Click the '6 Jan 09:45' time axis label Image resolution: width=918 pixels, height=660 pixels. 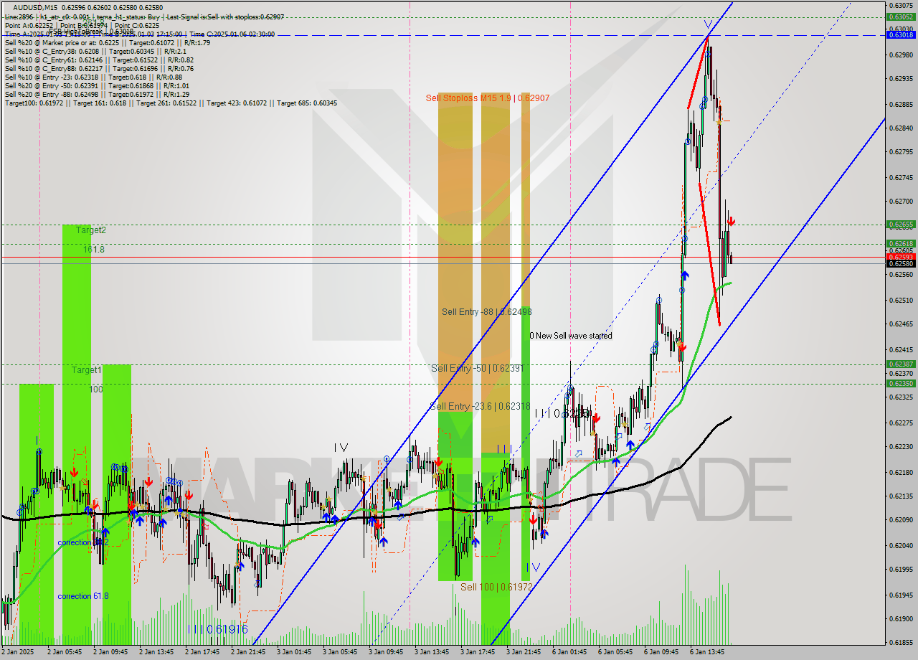click(x=662, y=653)
